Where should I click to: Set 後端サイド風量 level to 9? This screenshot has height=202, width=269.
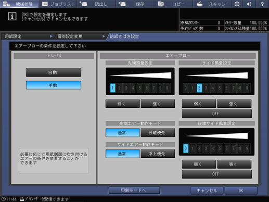tap(247, 148)
